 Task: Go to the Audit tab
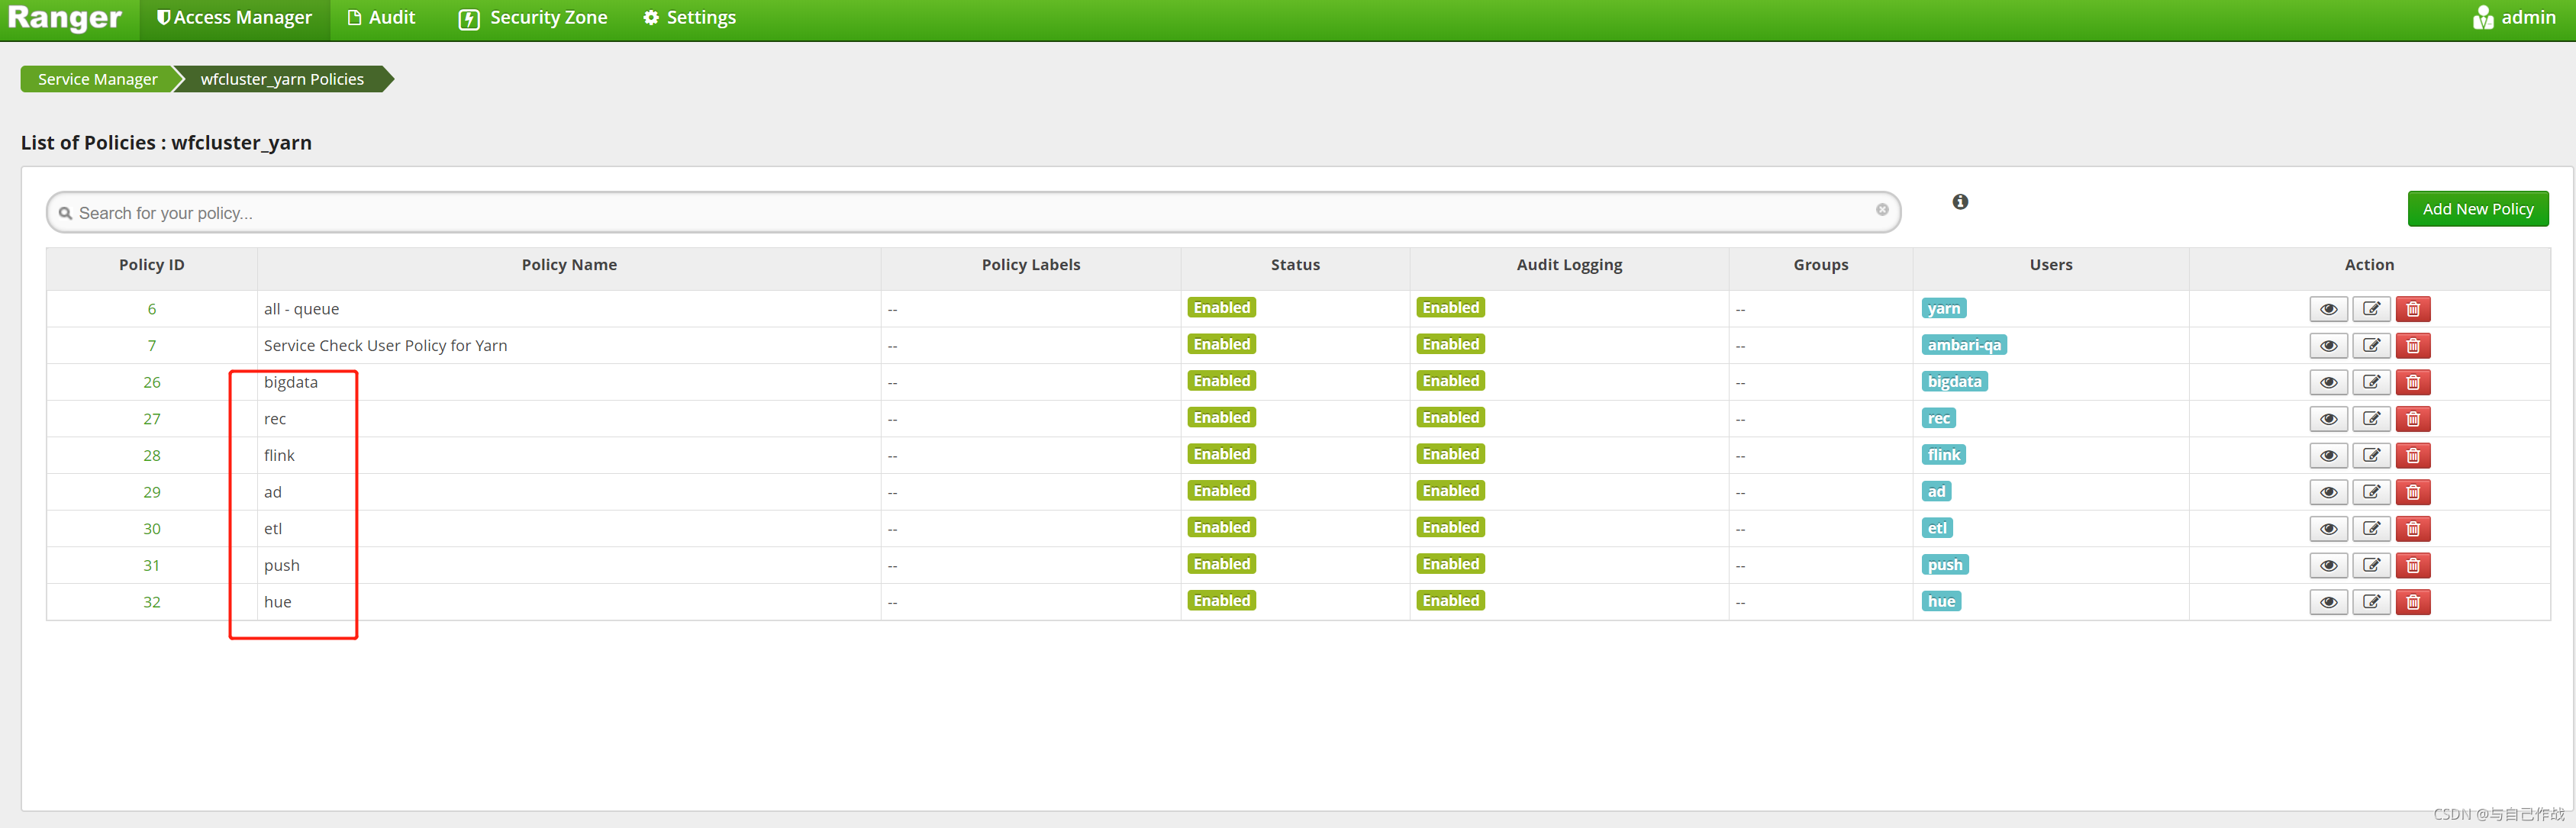click(x=381, y=18)
